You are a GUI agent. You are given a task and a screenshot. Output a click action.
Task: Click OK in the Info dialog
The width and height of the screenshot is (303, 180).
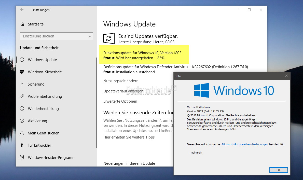[x=279, y=170]
